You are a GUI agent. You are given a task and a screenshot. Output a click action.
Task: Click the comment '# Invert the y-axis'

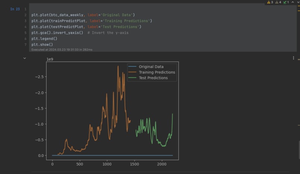point(108,33)
